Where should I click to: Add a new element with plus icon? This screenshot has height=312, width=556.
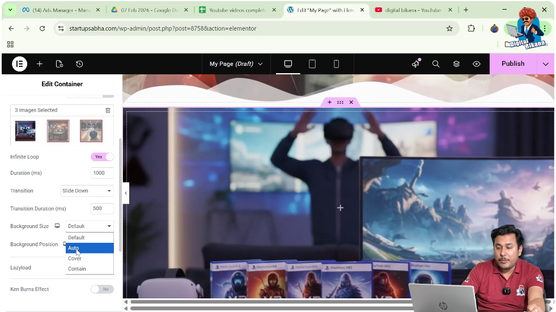click(39, 64)
